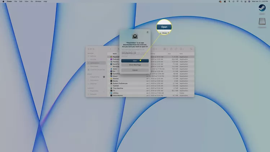
Task: Select the Stickies app icon
Action: (x=111, y=79)
